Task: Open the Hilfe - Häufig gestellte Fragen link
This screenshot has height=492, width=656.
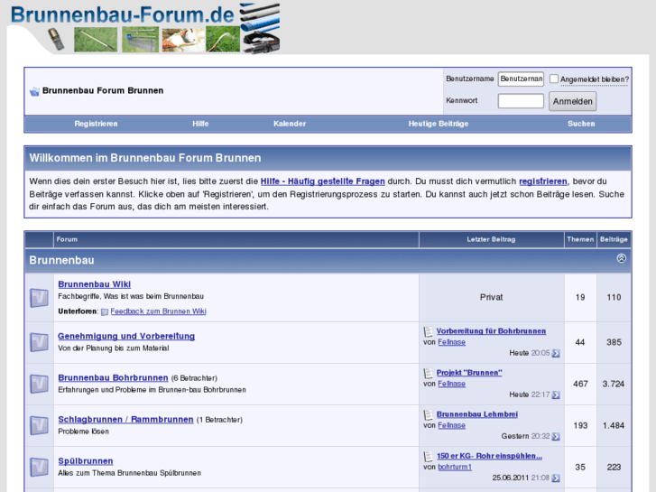Action: [322, 181]
